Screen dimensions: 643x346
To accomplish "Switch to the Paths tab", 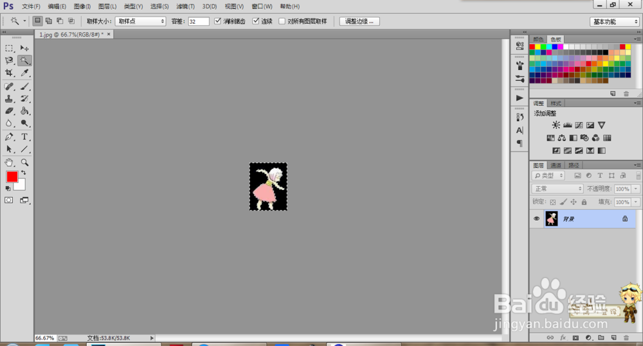I will pos(574,166).
